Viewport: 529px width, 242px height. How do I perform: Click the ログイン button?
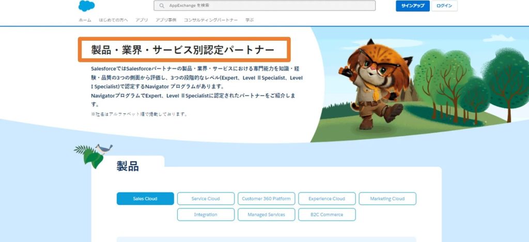pyautogui.click(x=444, y=6)
